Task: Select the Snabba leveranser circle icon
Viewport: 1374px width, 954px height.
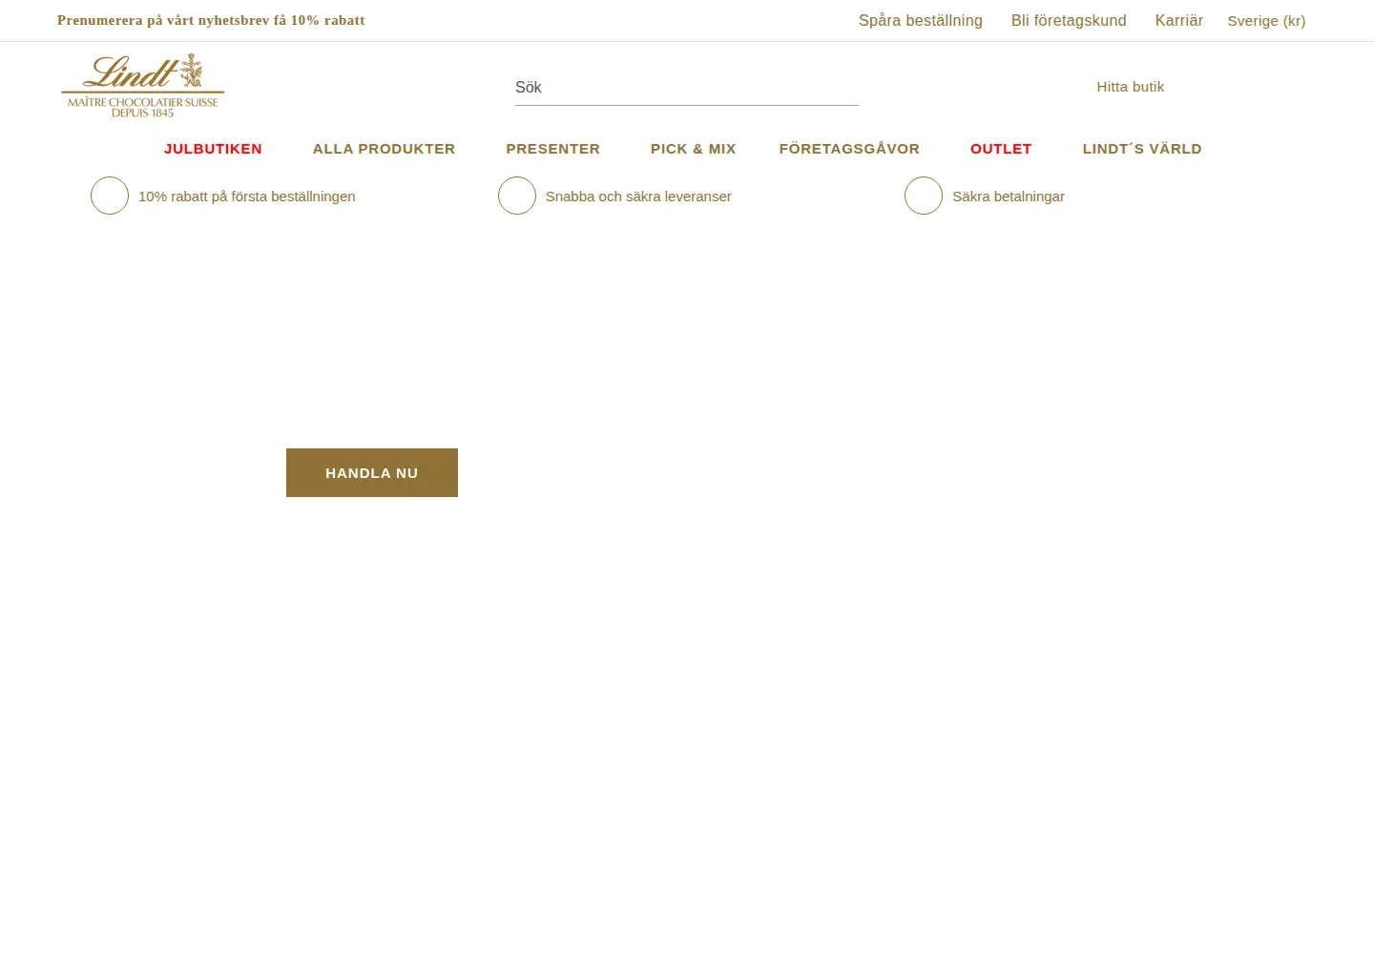Action: 517,196
